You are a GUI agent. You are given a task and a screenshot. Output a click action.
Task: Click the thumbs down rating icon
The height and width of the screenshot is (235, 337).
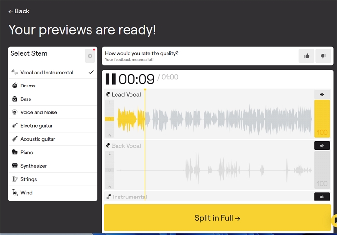tap(323, 56)
